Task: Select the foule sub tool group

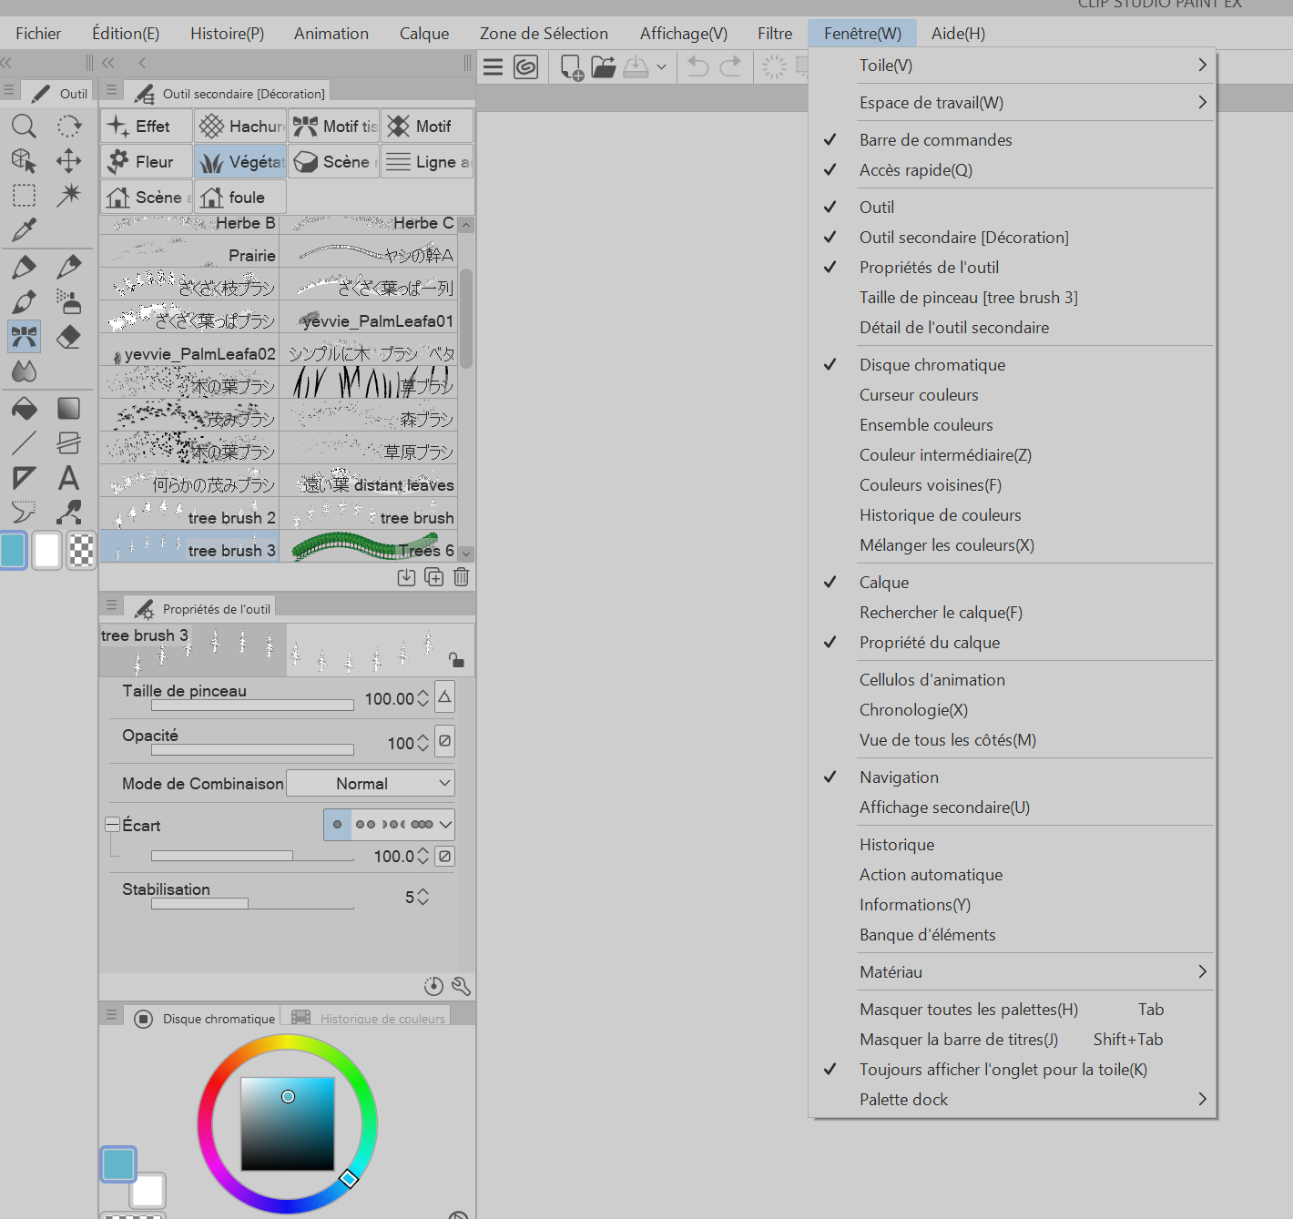Action: tap(240, 198)
